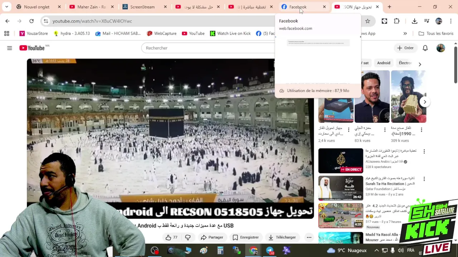Screen dimensions: 458x257
Task: Open the more actions ellipsis under video
Action: click(309, 237)
